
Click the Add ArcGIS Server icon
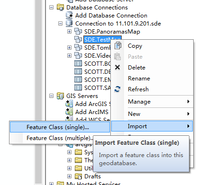69,104
